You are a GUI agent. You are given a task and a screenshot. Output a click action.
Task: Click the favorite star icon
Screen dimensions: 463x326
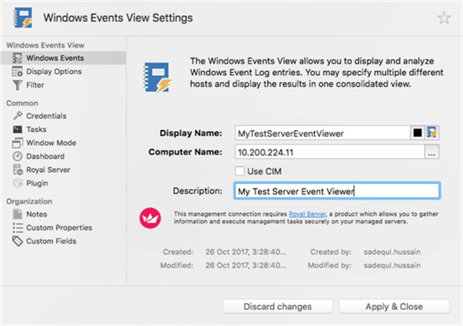tap(444, 18)
